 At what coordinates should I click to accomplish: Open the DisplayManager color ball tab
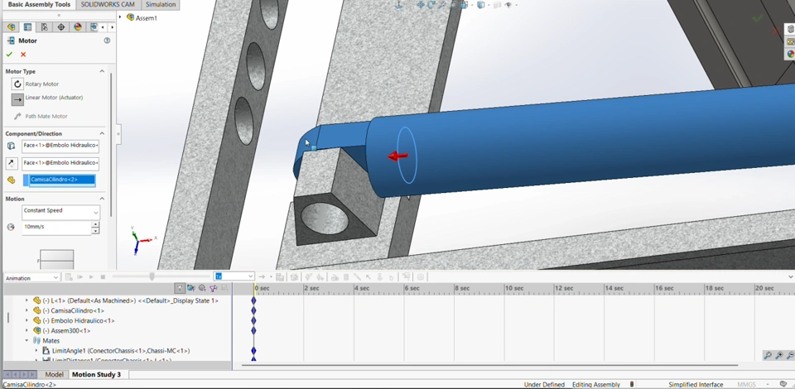78,26
